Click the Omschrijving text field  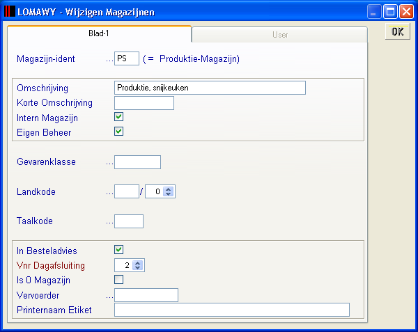coord(210,88)
